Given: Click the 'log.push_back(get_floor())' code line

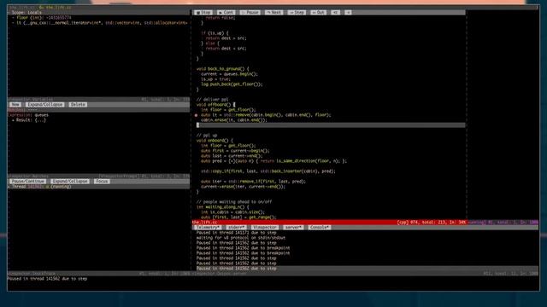Looking at the screenshot, I should pyautogui.click(x=232, y=84).
